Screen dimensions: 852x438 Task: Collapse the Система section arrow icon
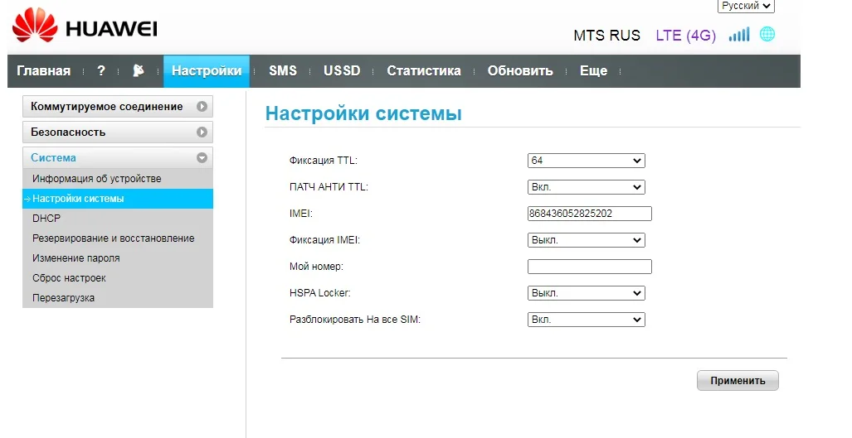202,158
